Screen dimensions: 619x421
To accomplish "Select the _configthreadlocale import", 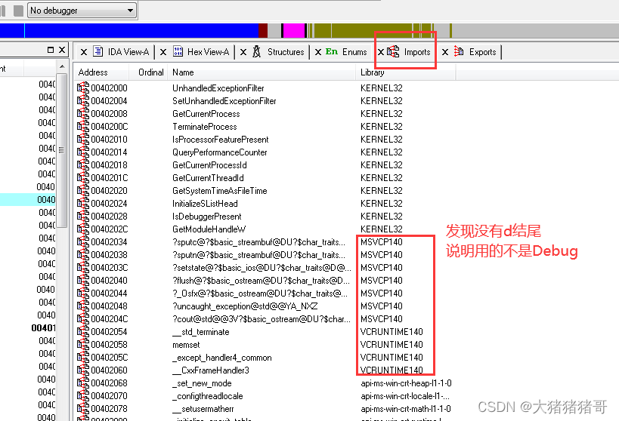I will 207,396.
